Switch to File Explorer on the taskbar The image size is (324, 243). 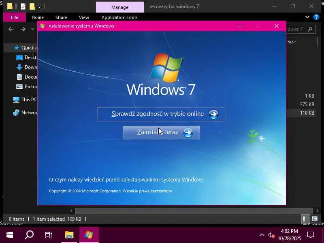[69, 235]
